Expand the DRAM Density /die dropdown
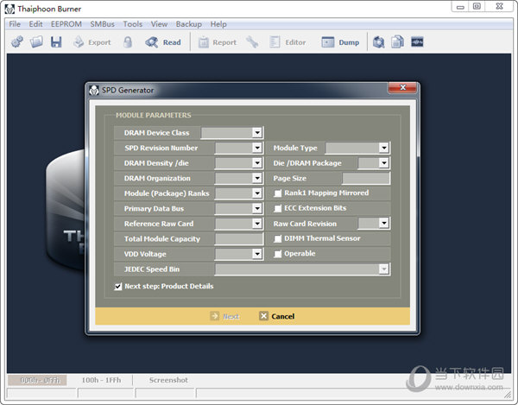 pos(257,163)
